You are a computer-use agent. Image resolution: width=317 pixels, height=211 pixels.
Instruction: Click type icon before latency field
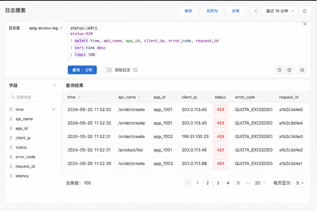(x=11, y=176)
